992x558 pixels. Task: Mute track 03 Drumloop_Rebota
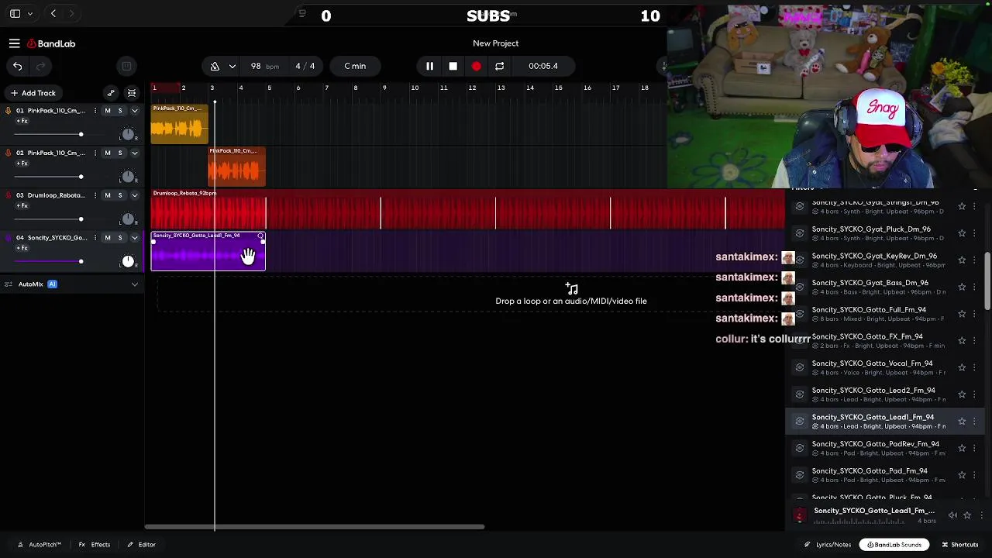click(108, 195)
